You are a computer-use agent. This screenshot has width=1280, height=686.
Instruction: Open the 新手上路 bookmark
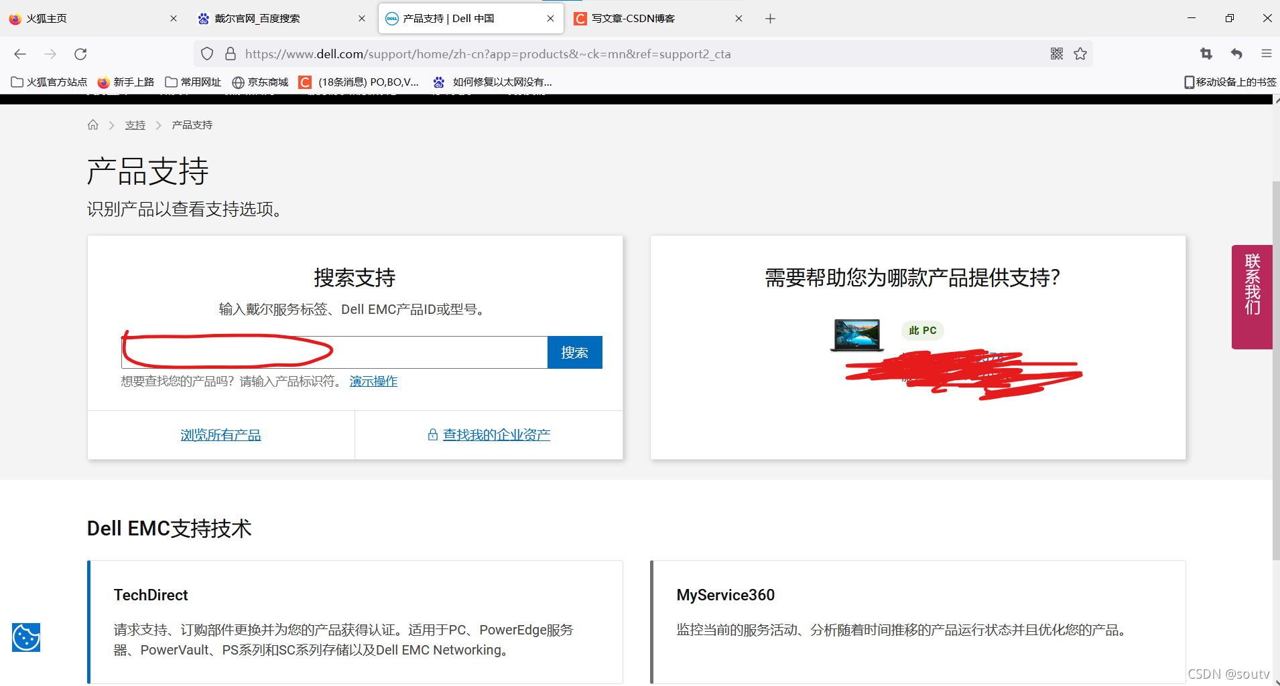click(126, 82)
